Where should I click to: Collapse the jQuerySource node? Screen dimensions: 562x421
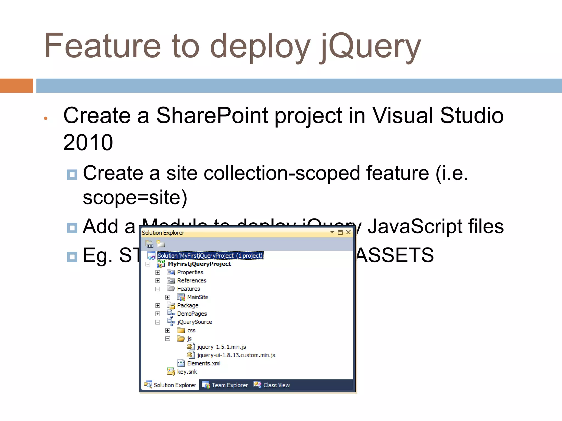pyautogui.click(x=158, y=322)
